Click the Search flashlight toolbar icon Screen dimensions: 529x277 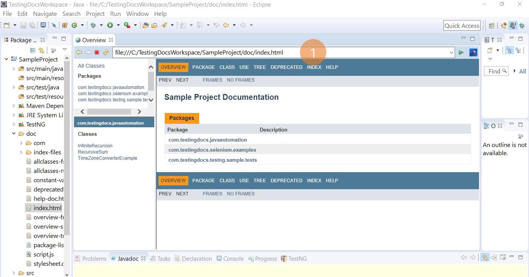pyautogui.click(x=164, y=25)
